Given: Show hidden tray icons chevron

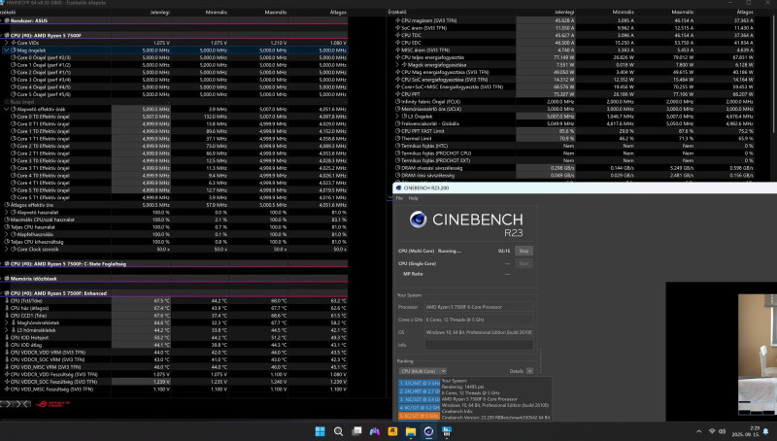Looking at the screenshot, I should point(698,431).
